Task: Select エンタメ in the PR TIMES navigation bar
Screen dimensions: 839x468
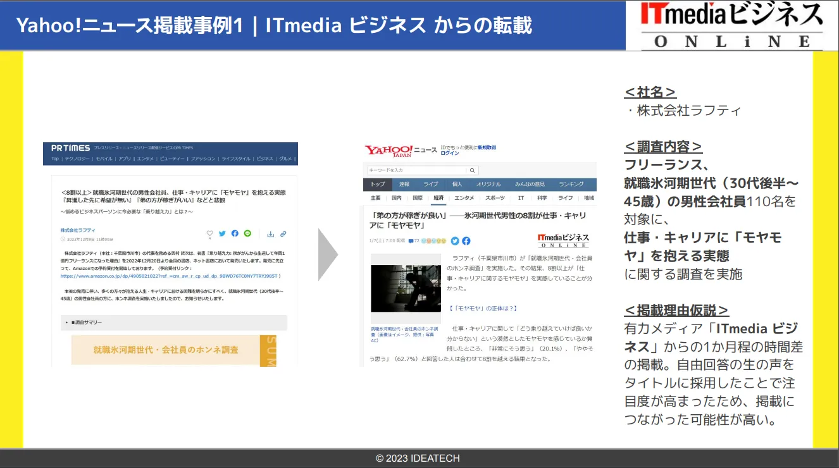Action: tap(146, 159)
